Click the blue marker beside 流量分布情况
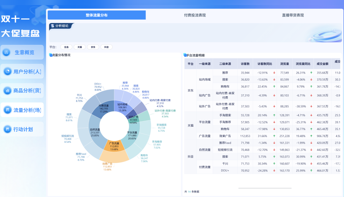The width and height of the screenshot is (344, 197). (x=51, y=55)
